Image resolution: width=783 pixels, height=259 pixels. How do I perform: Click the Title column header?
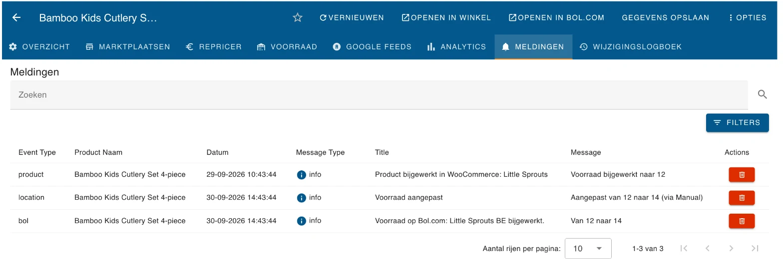tap(382, 152)
